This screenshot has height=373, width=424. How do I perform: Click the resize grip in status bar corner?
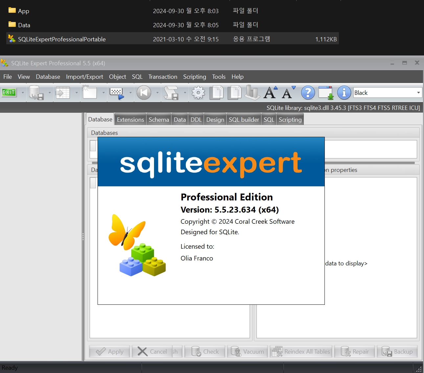click(x=419, y=369)
